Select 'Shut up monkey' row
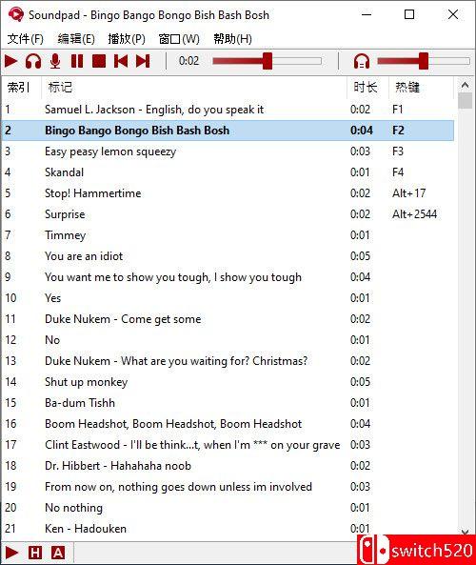The height and width of the screenshot is (565, 476). coord(228,382)
